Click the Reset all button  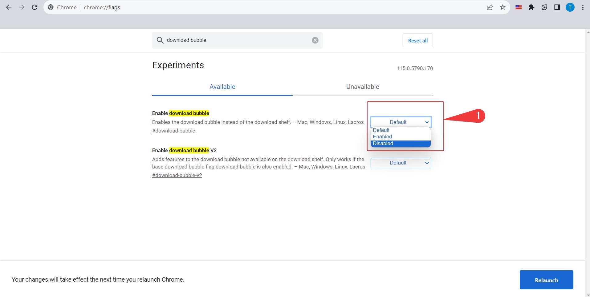pyautogui.click(x=418, y=41)
